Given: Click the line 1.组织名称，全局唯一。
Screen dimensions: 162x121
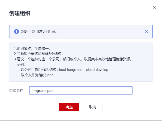Looking at the screenshot, I should (32, 49).
